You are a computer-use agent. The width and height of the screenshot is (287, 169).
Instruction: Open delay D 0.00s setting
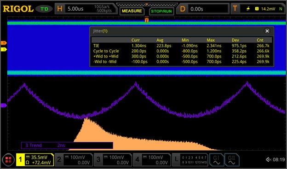[x=203, y=9]
